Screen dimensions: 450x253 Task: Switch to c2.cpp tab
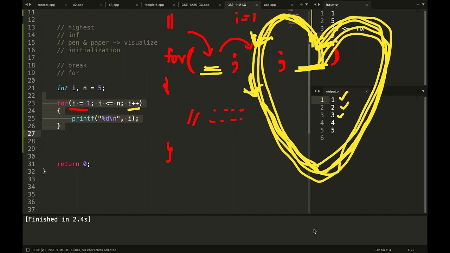pos(78,5)
